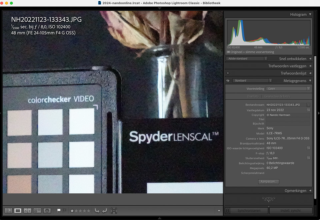Click the Sluitersnelheid action arrow icon
Screen dimensions: 320x220
(x=308, y=158)
